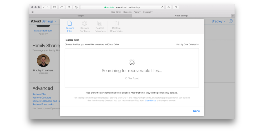Open the Restore Files tab icon

click(x=70, y=24)
